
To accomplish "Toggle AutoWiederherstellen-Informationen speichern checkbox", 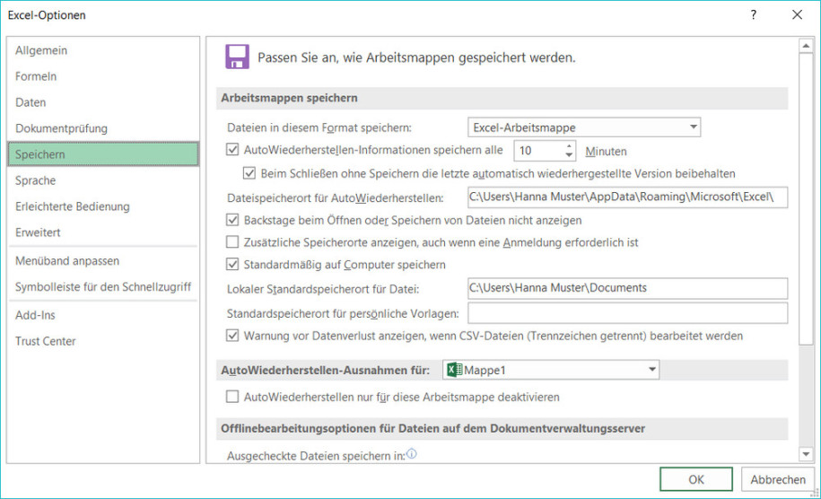I will point(232,150).
